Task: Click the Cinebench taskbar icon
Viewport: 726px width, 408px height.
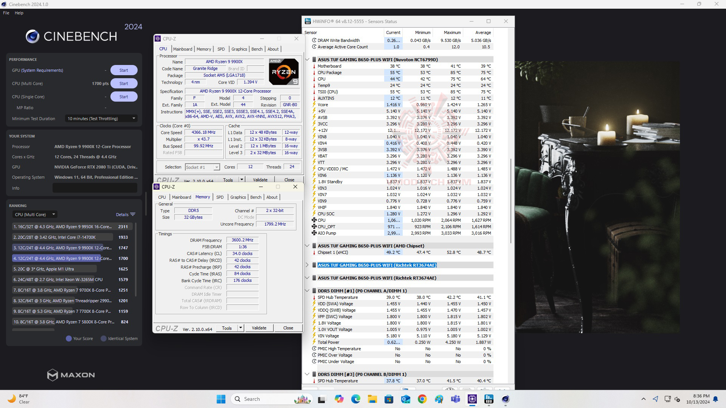Action: pos(506,399)
